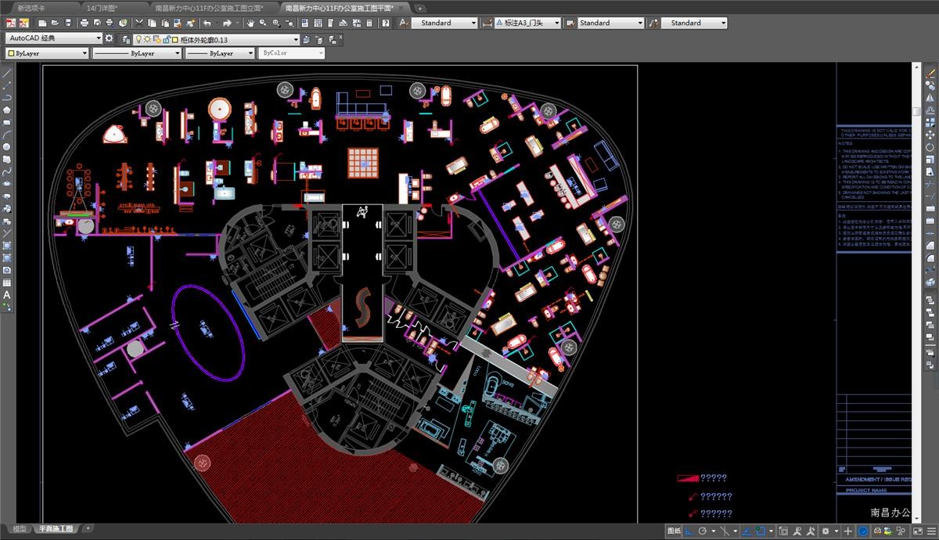Click the Layer Properties Manager icon

point(125,39)
